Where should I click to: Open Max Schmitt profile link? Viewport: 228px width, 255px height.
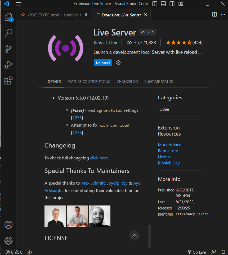tap(93, 183)
